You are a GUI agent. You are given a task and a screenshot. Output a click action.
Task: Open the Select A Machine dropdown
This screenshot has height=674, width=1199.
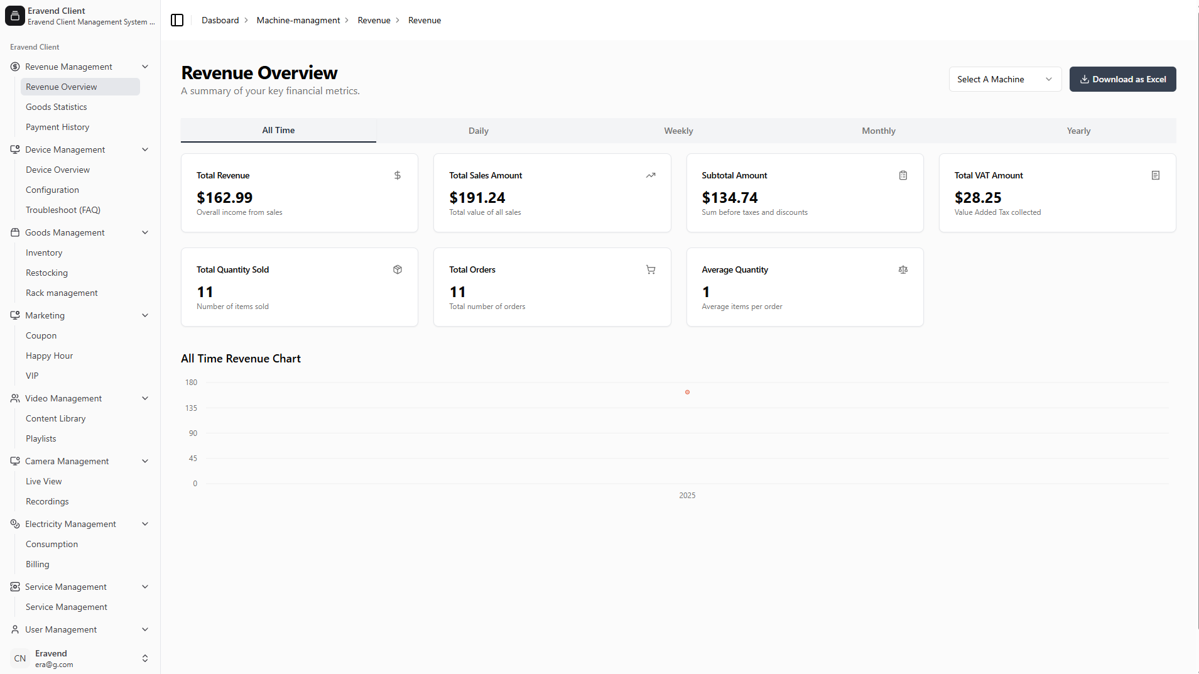(1004, 79)
